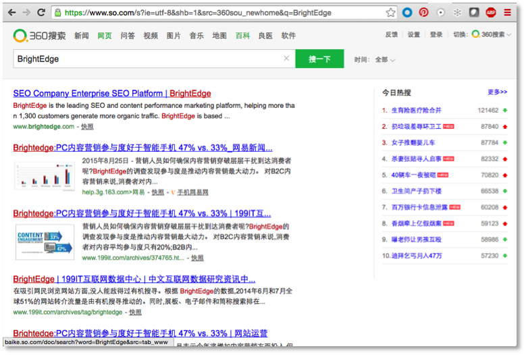Open the 199IT互... Brightedge result title
526x355 pixels.
point(142,213)
